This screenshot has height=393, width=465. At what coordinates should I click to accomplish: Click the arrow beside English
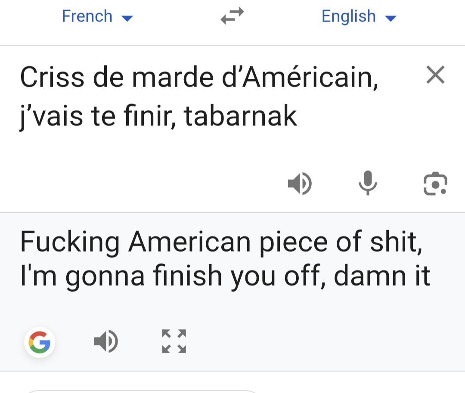[x=390, y=18]
